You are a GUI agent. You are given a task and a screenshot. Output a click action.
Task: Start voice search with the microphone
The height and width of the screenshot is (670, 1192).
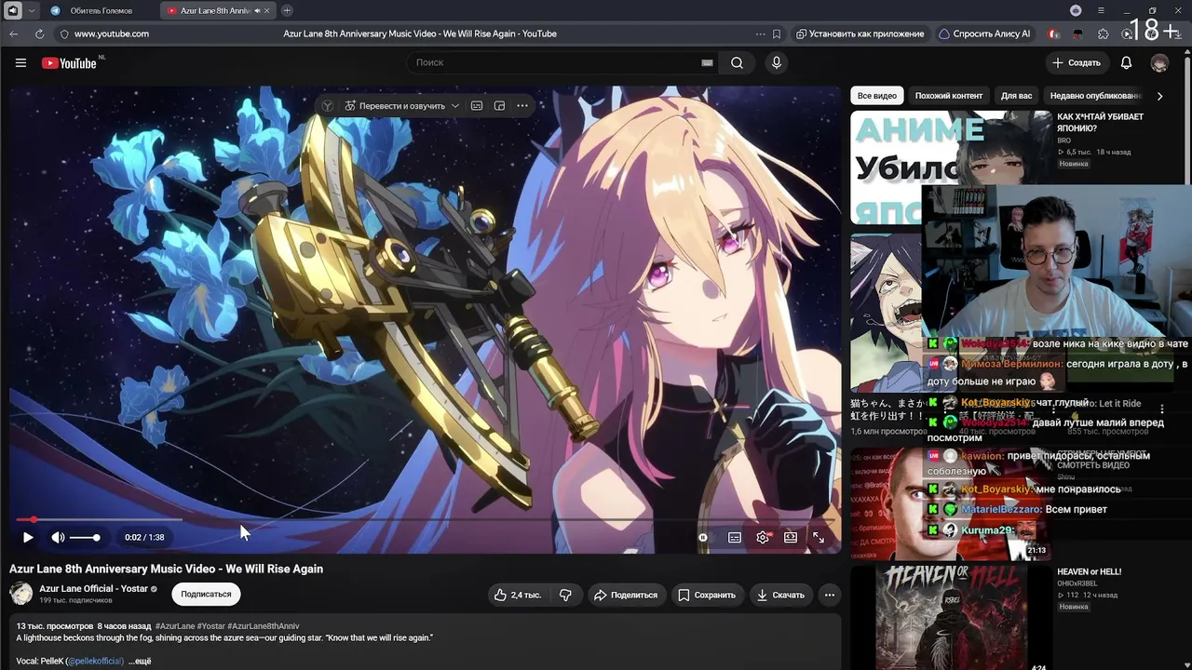[x=777, y=62]
